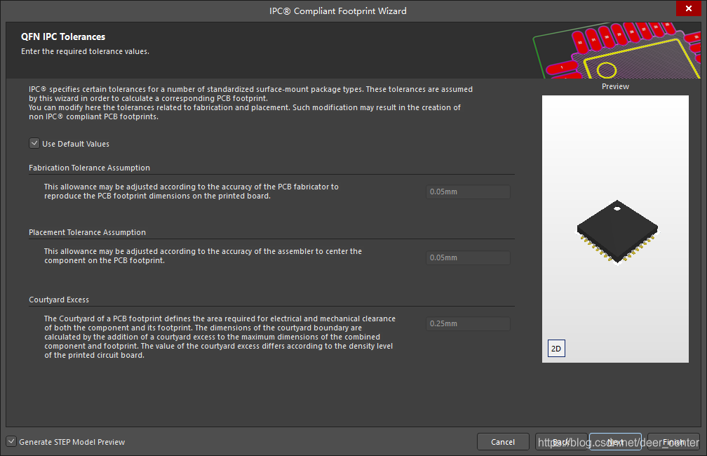Viewport: 707px width, 456px height.
Task: Click the Placement Tolerance Assumption section heading
Action: coord(87,232)
